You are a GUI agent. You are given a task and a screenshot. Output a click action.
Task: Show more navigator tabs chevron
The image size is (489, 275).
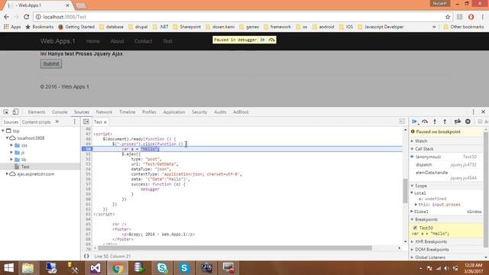(57, 121)
